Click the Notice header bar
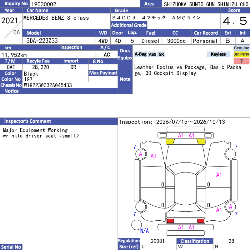The width and height of the screenshot is (250, 250). (59, 91)
